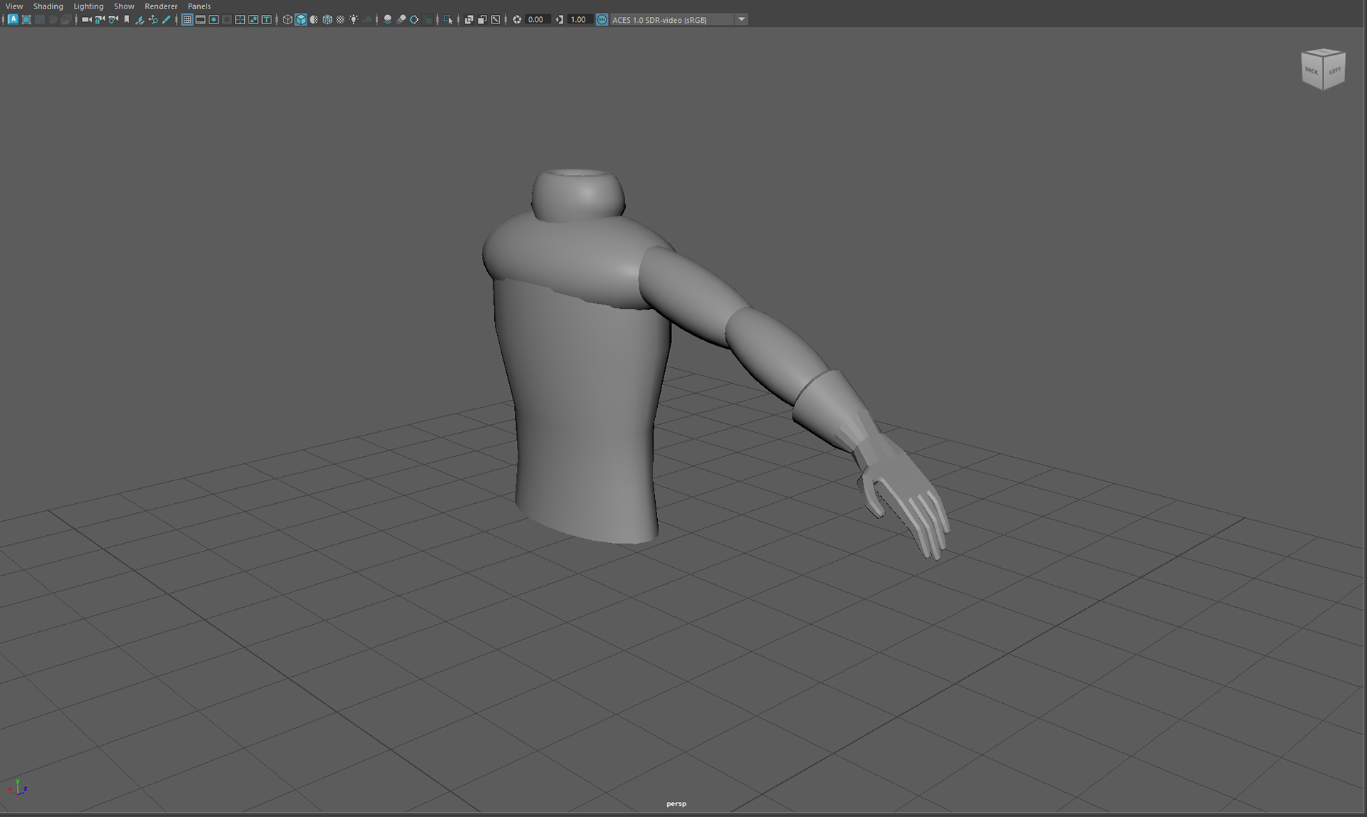1367x817 pixels.
Task: Toggle the Film Gate overlay
Action: [200, 20]
